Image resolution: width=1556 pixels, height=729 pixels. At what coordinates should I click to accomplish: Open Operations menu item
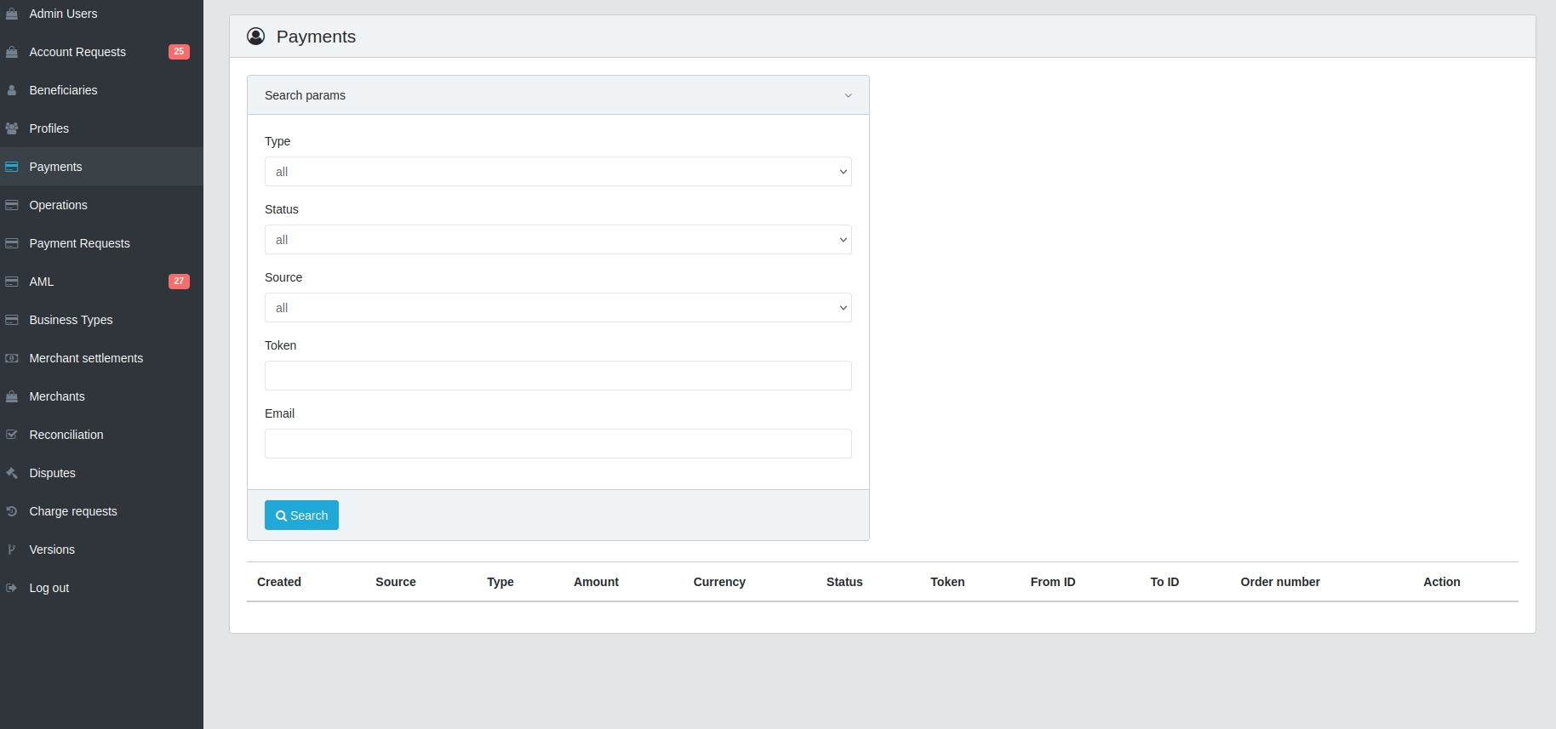tap(101, 205)
